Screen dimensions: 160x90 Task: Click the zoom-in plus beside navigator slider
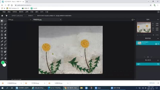(153, 35)
